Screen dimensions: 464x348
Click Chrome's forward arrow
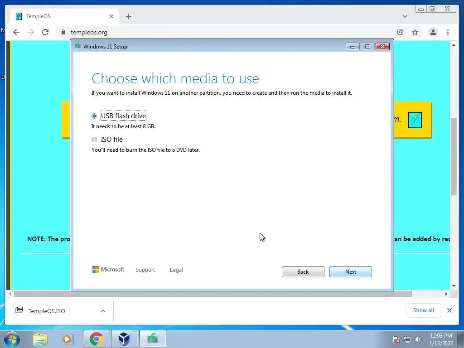(x=31, y=32)
